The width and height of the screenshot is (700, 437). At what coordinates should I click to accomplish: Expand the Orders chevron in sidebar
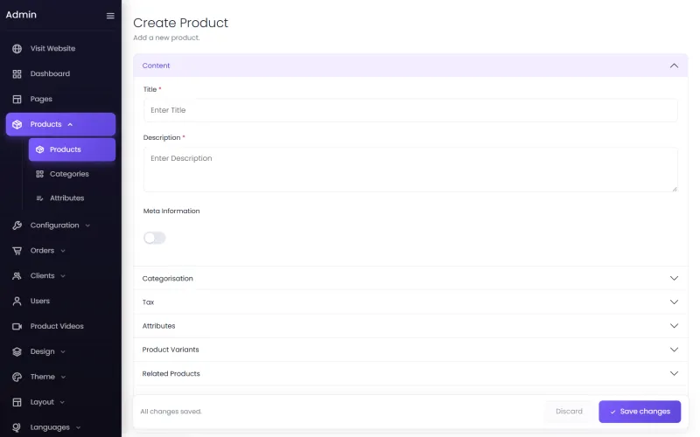pos(63,251)
